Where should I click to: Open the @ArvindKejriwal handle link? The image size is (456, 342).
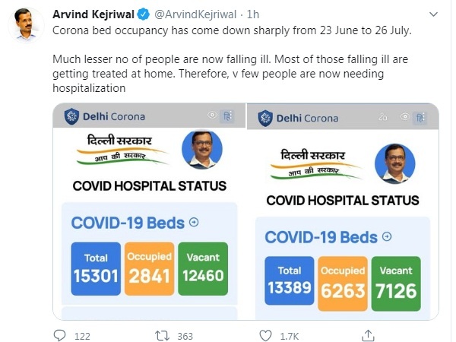[195, 14]
